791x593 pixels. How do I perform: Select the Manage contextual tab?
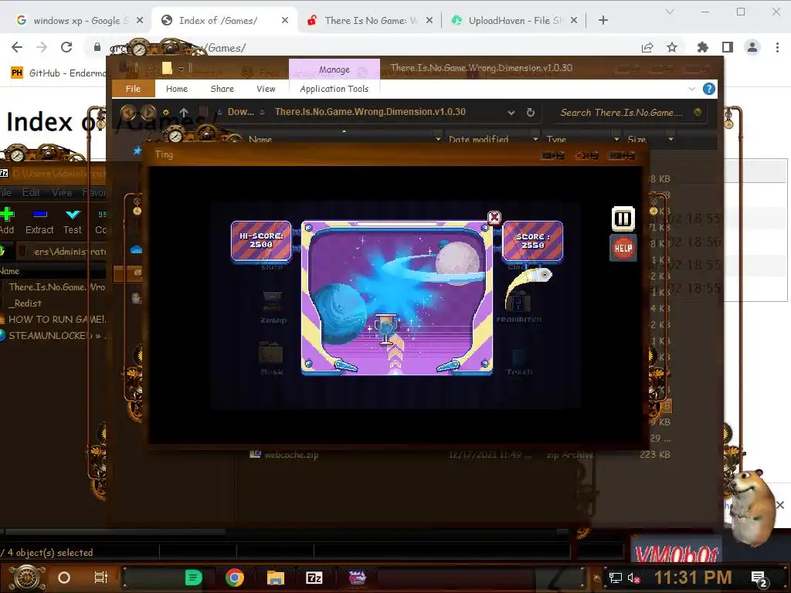(334, 69)
